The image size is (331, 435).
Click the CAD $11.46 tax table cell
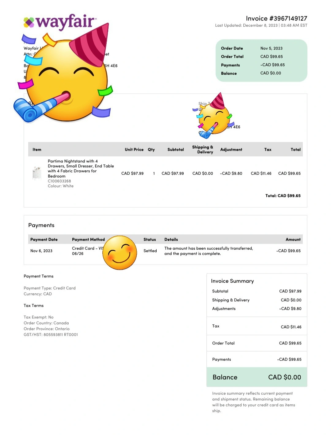[x=261, y=173]
